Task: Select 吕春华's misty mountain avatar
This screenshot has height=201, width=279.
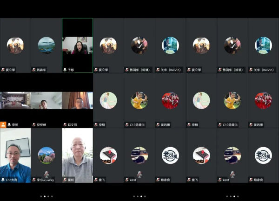Action: pos(46,45)
